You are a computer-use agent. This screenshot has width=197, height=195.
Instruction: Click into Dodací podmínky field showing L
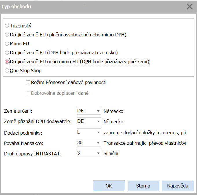[85, 133]
